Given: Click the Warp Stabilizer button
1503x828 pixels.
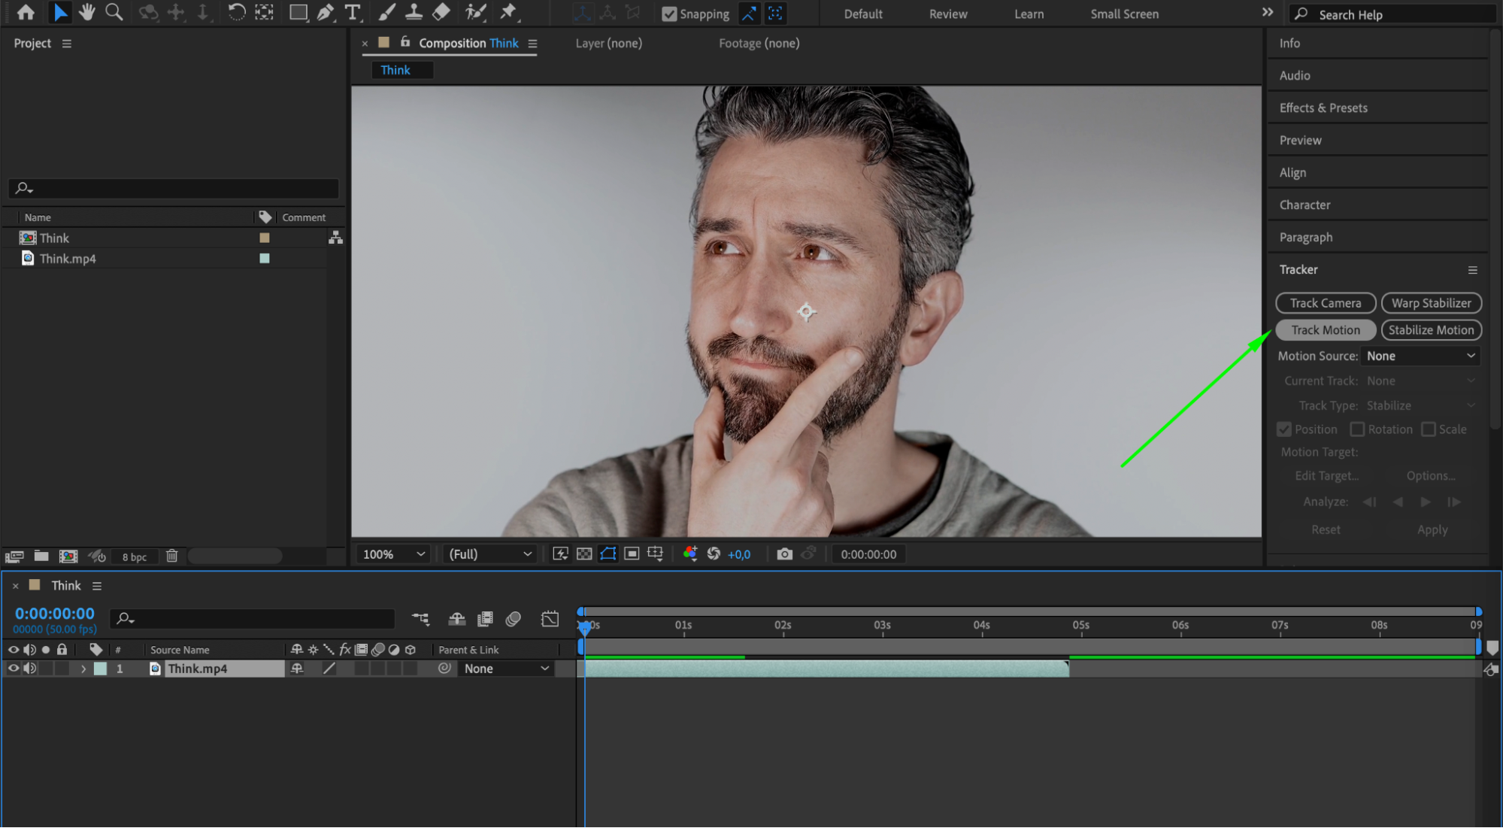Looking at the screenshot, I should (1430, 303).
